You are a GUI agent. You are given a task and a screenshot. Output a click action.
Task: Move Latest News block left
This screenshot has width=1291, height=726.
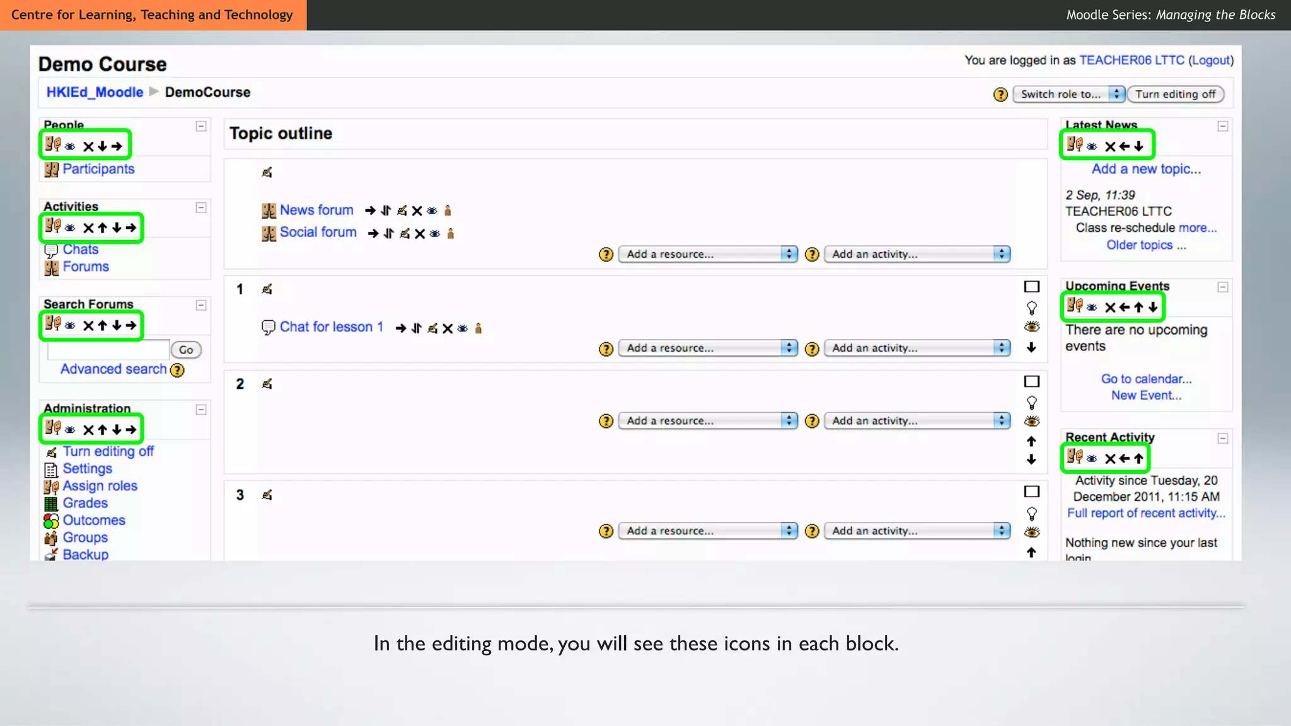[1124, 146]
